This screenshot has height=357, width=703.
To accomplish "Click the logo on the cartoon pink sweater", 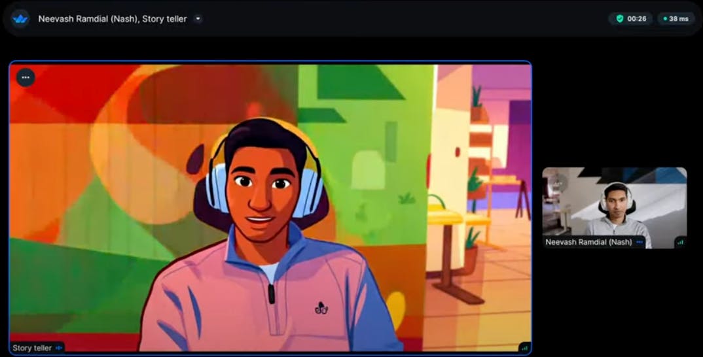I will [x=321, y=307].
